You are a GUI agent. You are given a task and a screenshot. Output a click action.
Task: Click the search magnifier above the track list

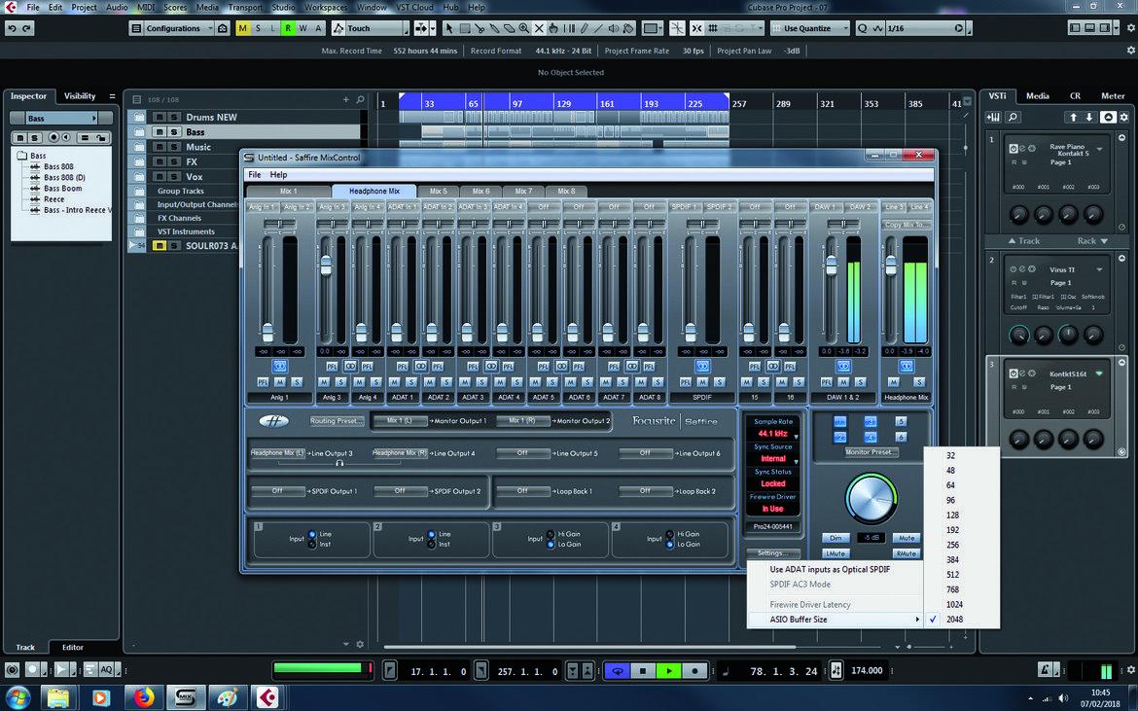point(360,99)
